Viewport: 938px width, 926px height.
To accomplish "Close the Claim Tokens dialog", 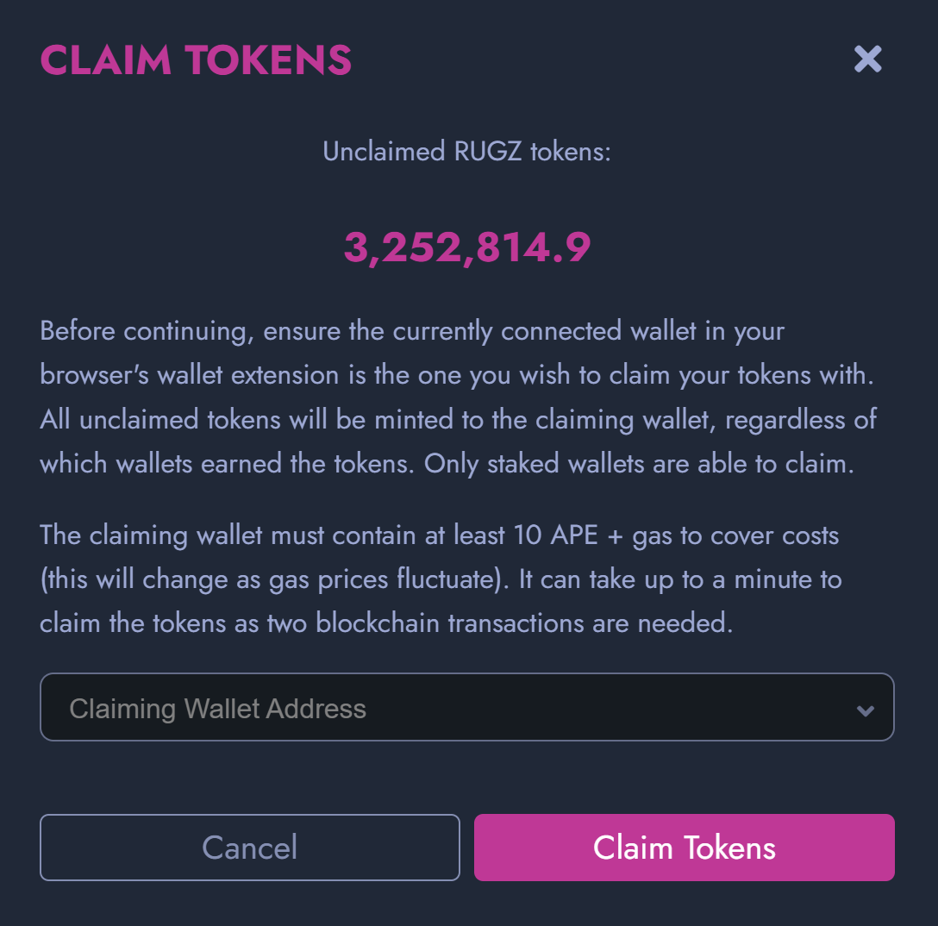I will [867, 59].
